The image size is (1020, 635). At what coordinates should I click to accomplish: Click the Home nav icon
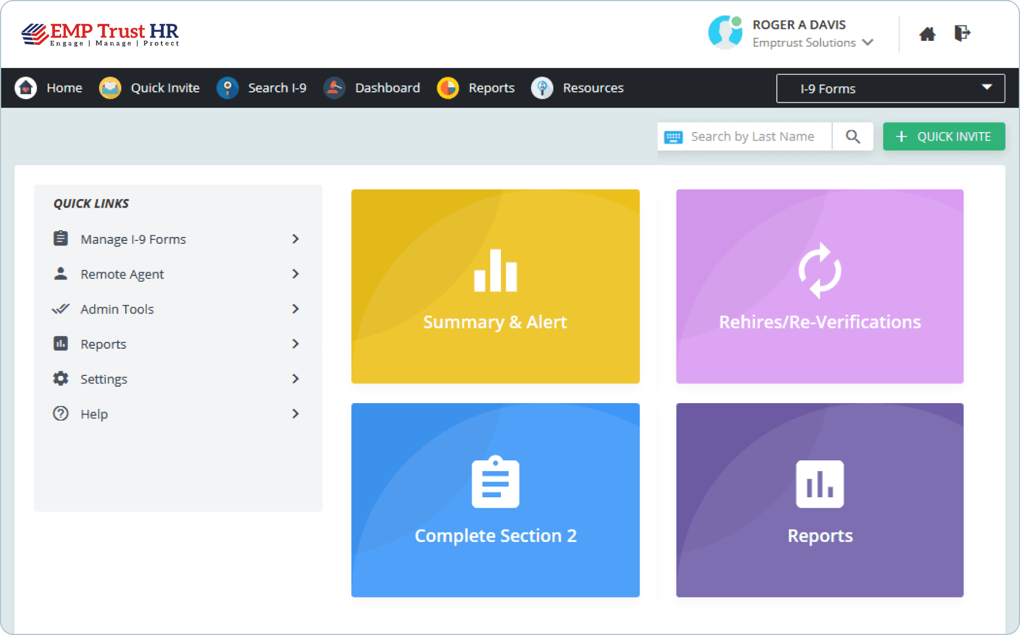(x=25, y=88)
